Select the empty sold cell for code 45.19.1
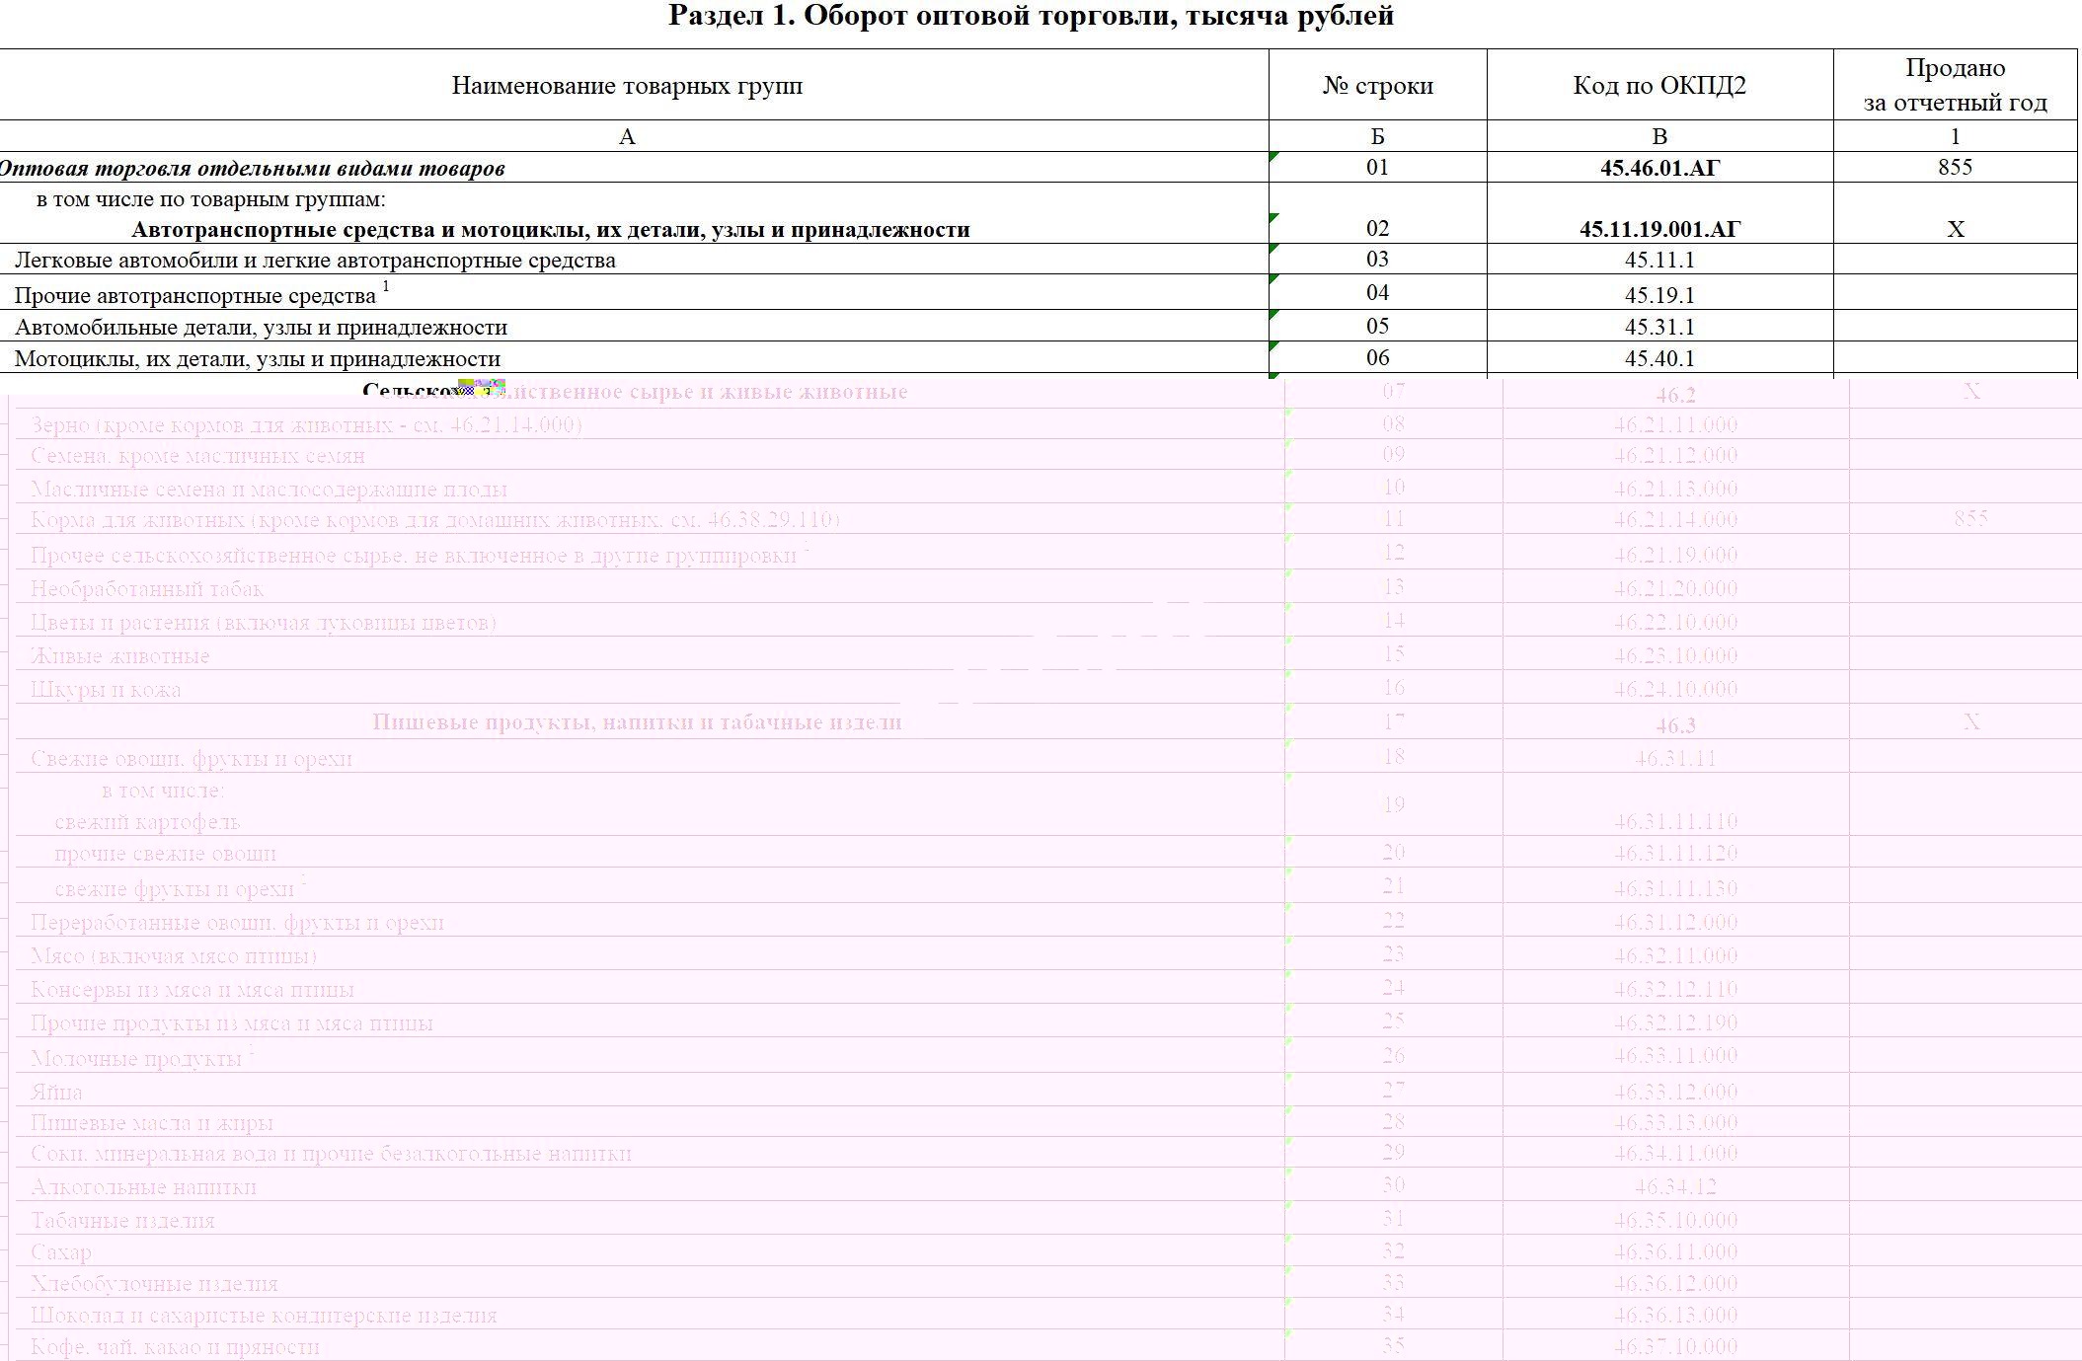The width and height of the screenshot is (2082, 1361). pyautogui.click(x=1955, y=293)
